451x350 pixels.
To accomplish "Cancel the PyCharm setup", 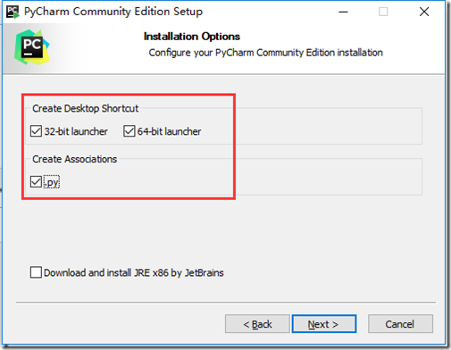I will 400,324.
